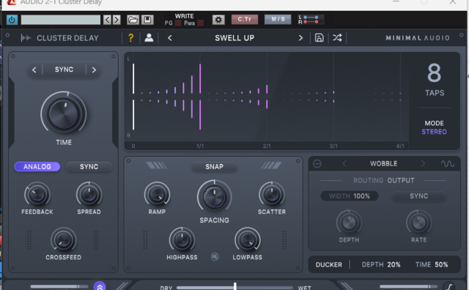Image resolution: width=469 pixels, height=290 pixels.
Task: Click the RAMP knob
Action: click(157, 194)
